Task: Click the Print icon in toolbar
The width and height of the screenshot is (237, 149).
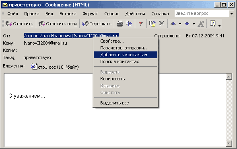Action: 120,24
